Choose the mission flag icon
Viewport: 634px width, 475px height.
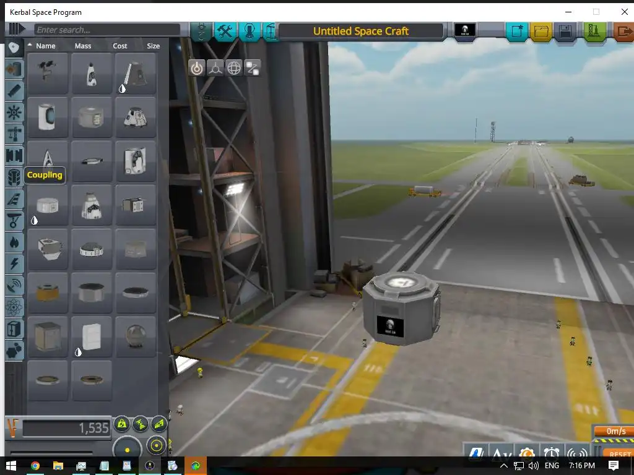tap(465, 30)
